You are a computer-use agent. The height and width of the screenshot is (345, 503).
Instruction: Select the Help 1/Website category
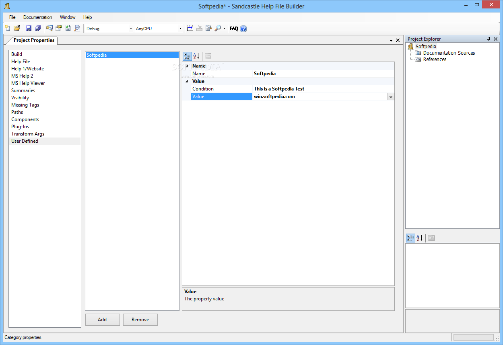pos(45,69)
